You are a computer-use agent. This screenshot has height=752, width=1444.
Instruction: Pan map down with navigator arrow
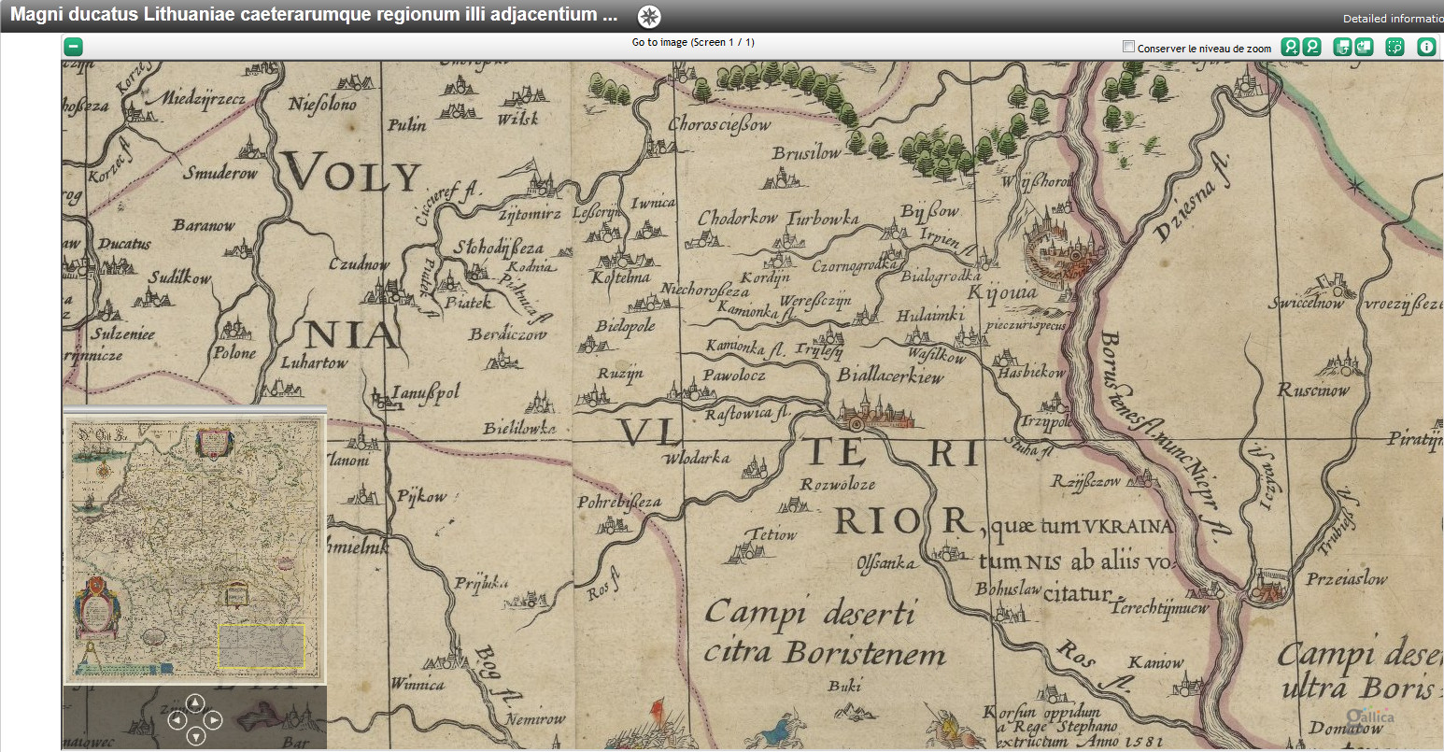click(194, 736)
